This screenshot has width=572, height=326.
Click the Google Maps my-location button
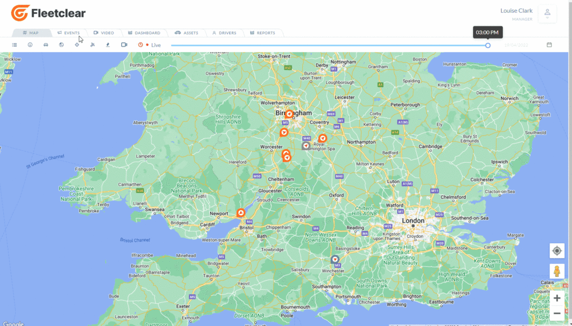point(556,251)
